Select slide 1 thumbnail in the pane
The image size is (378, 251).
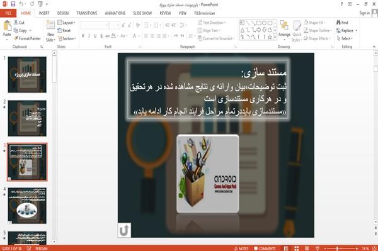click(27, 75)
